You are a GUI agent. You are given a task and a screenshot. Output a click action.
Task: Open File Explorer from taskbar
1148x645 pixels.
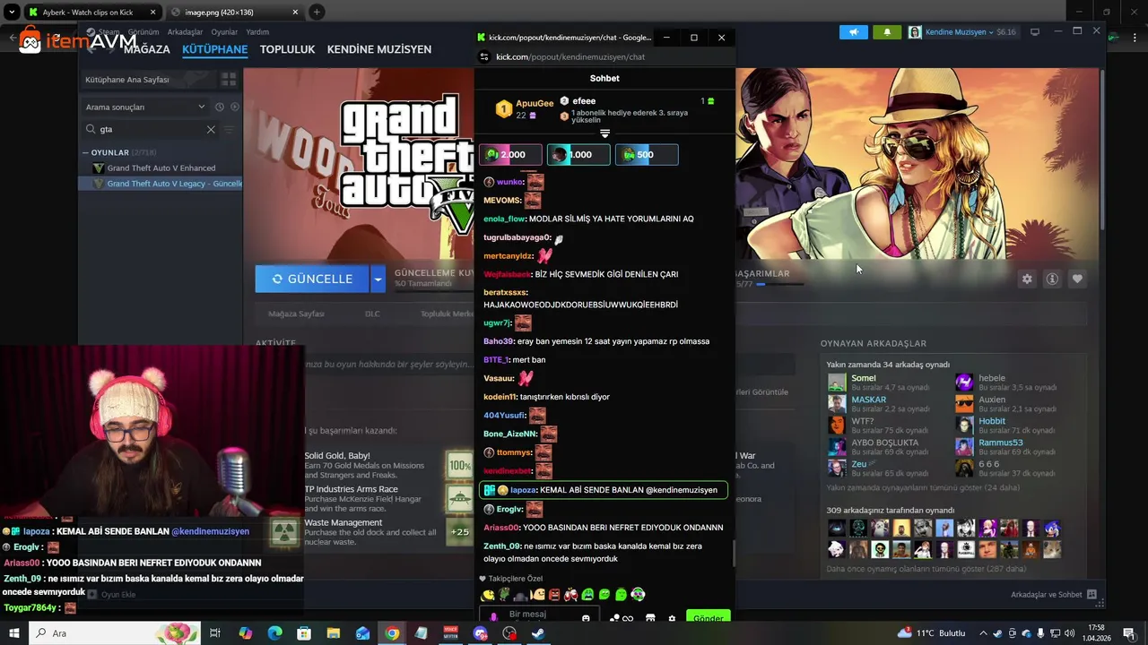coord(334,633)
